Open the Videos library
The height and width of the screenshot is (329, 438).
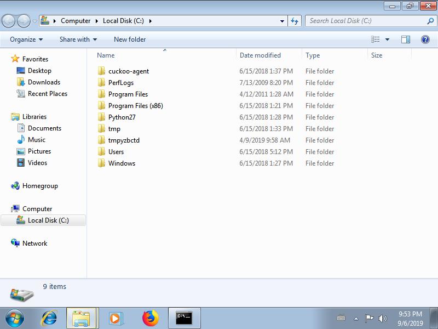(37, 162)
